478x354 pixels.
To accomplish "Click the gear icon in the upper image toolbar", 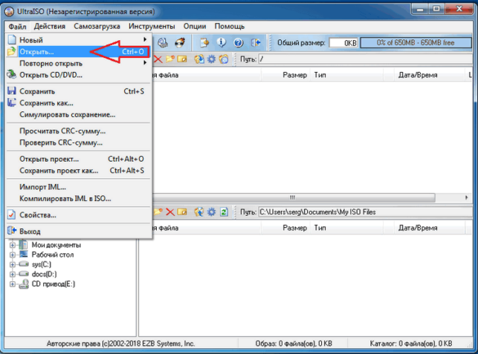I will pyautogui.click(x=211, y=59).
